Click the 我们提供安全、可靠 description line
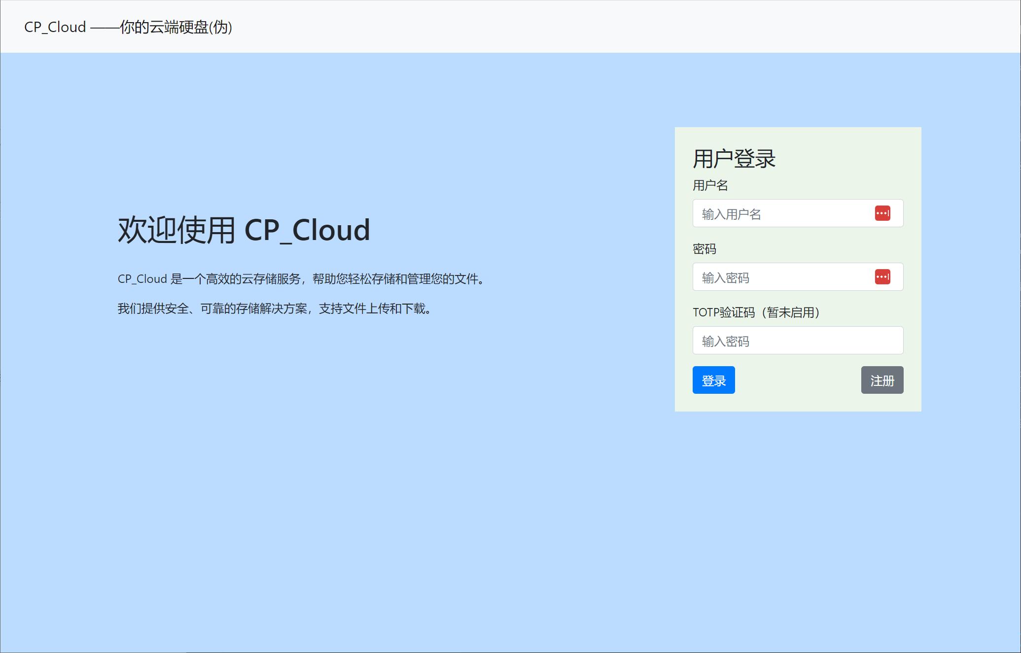The image size is (1021, 653). (x=274, y=309)
